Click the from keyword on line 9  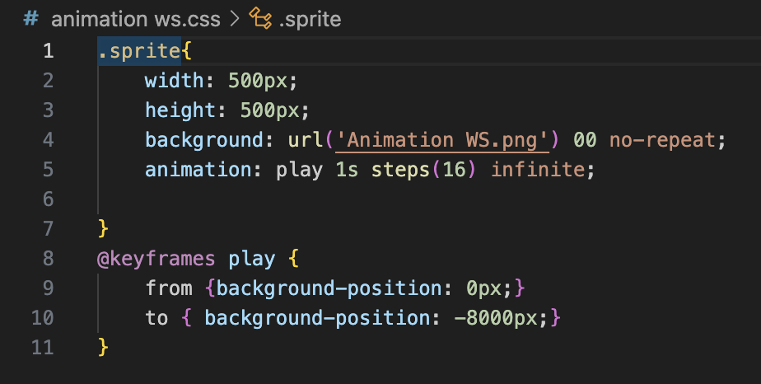(168, 288)
